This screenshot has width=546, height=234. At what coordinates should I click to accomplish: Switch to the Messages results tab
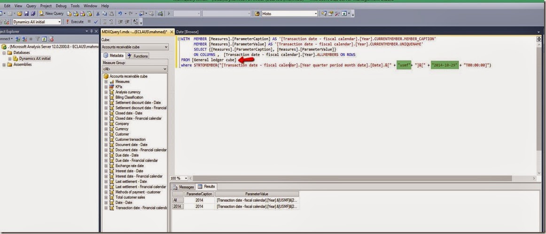[183, 187]
